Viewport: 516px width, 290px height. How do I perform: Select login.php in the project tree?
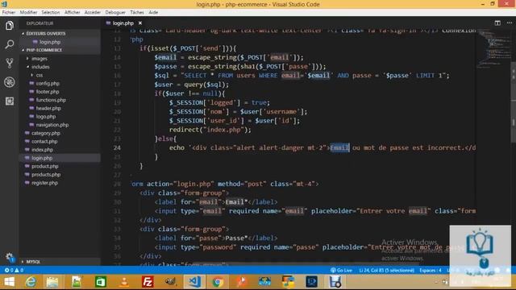tap(42, 158)
